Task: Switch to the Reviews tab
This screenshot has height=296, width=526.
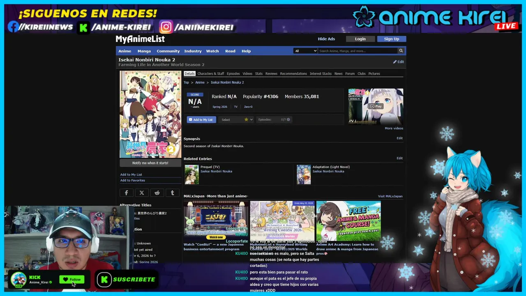Action: click(x=271, y=74)
